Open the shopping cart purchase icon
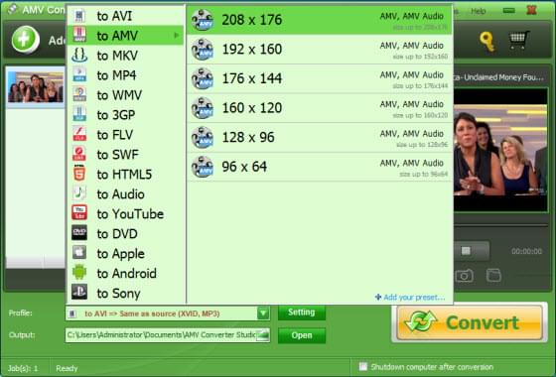This screenshot has width=556, height=377. click(x=518, y=41)
